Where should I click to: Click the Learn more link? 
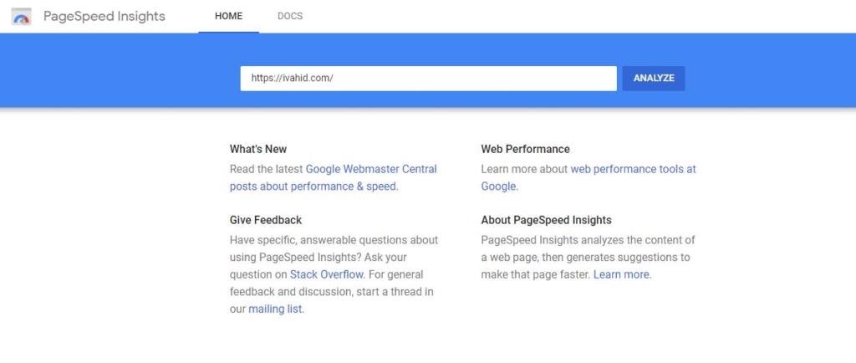[x=622, y=274]
